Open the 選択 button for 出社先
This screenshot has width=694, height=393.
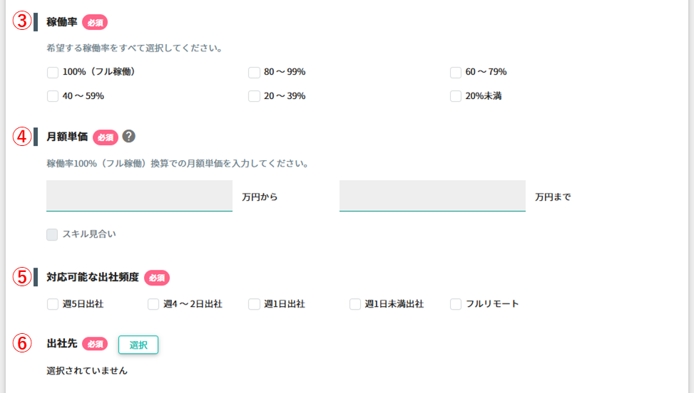tap(138, 345)
